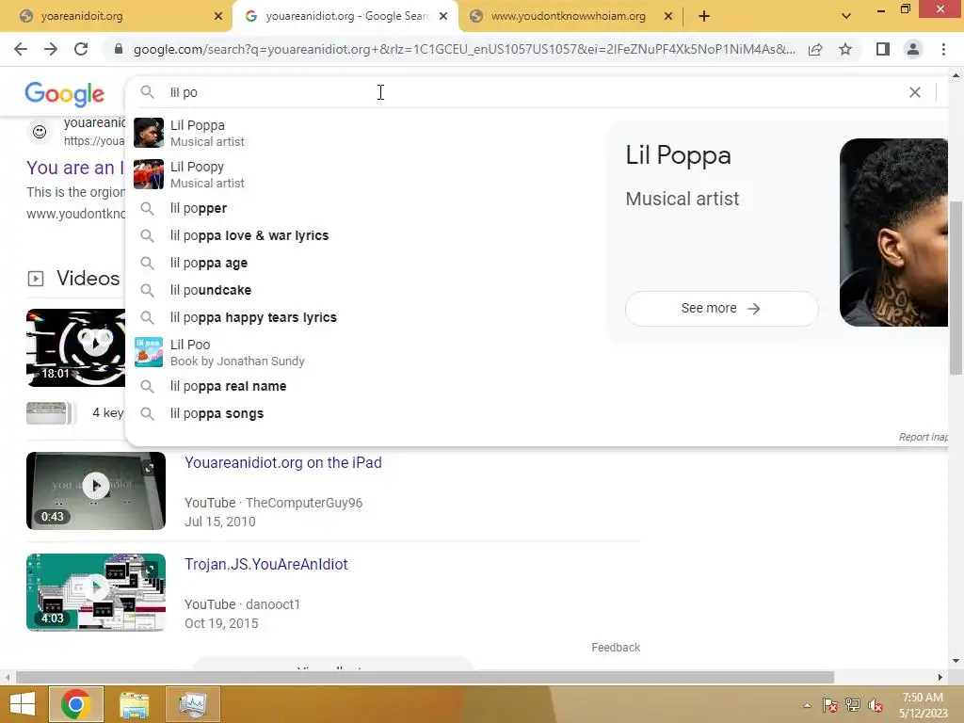Click the taskbar clock showing 7:50 AM

tap(923, 705)
